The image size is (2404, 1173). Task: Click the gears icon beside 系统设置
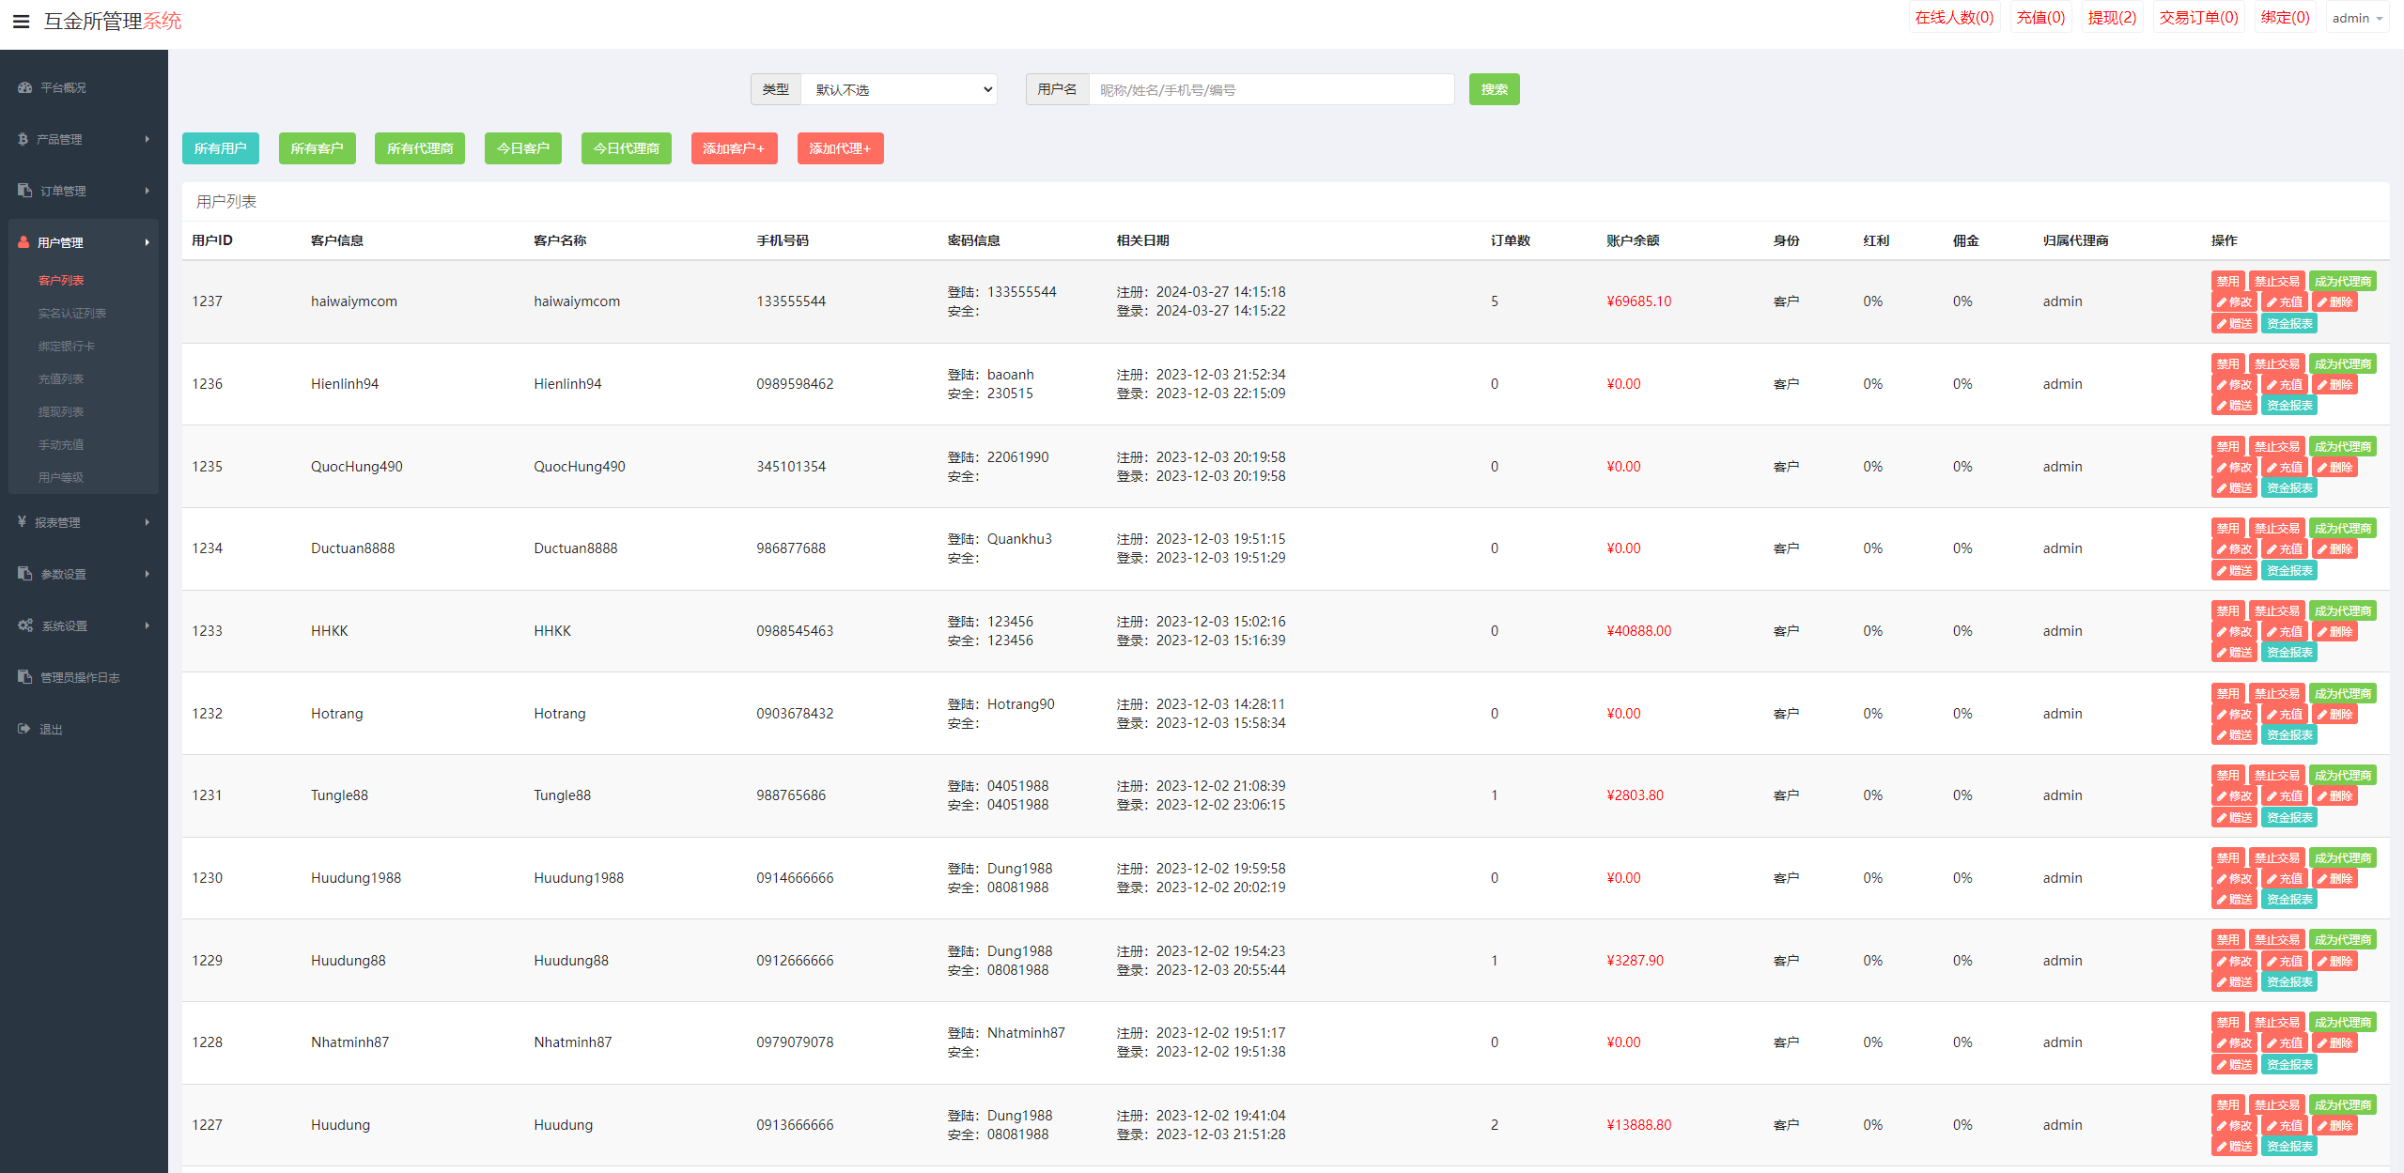pos(25,625)
